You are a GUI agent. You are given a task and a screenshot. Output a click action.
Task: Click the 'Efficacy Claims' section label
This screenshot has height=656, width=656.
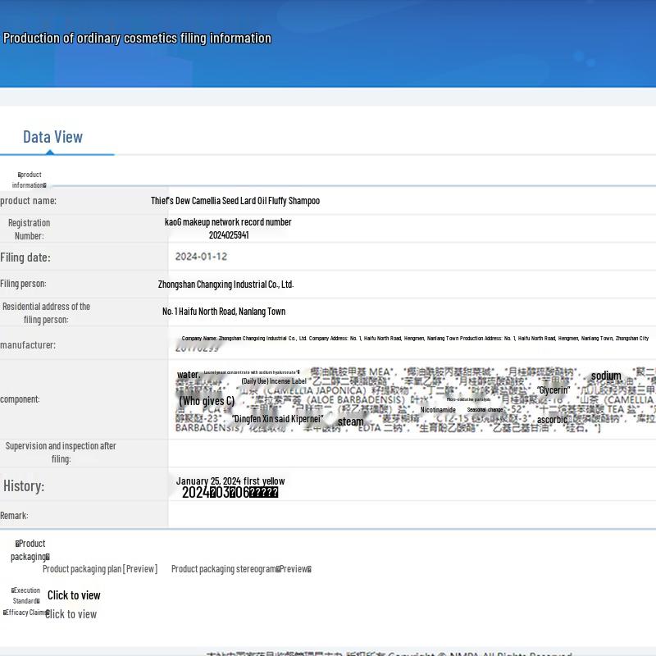coord(25,612)
